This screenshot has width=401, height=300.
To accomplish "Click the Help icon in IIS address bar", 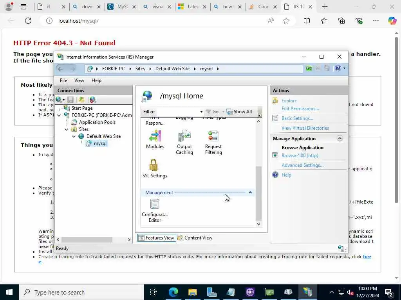I will tap(338, 68).
